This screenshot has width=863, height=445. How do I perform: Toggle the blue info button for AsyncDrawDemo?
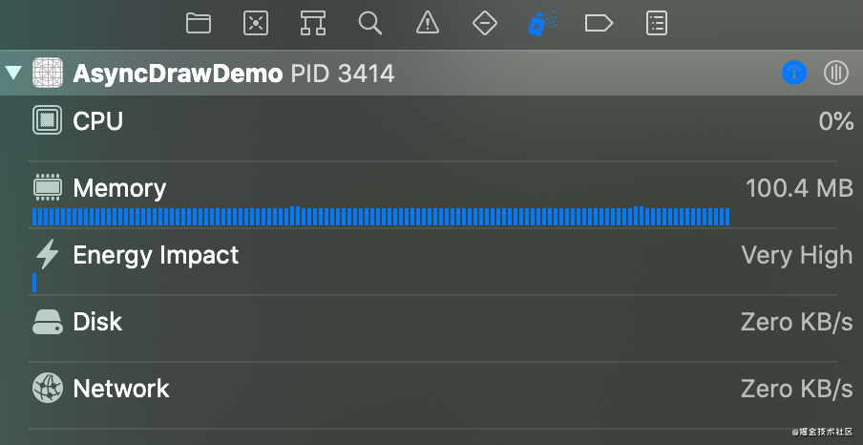[x=794, y=73]
